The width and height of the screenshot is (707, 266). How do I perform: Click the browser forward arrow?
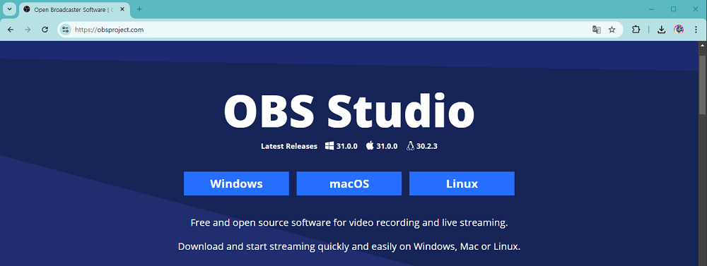28,30
